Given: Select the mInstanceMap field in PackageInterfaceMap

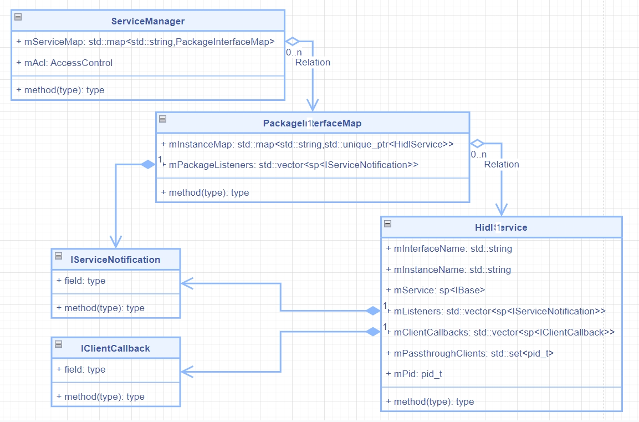Looking at the screenshot, I should tap(307, 144).
